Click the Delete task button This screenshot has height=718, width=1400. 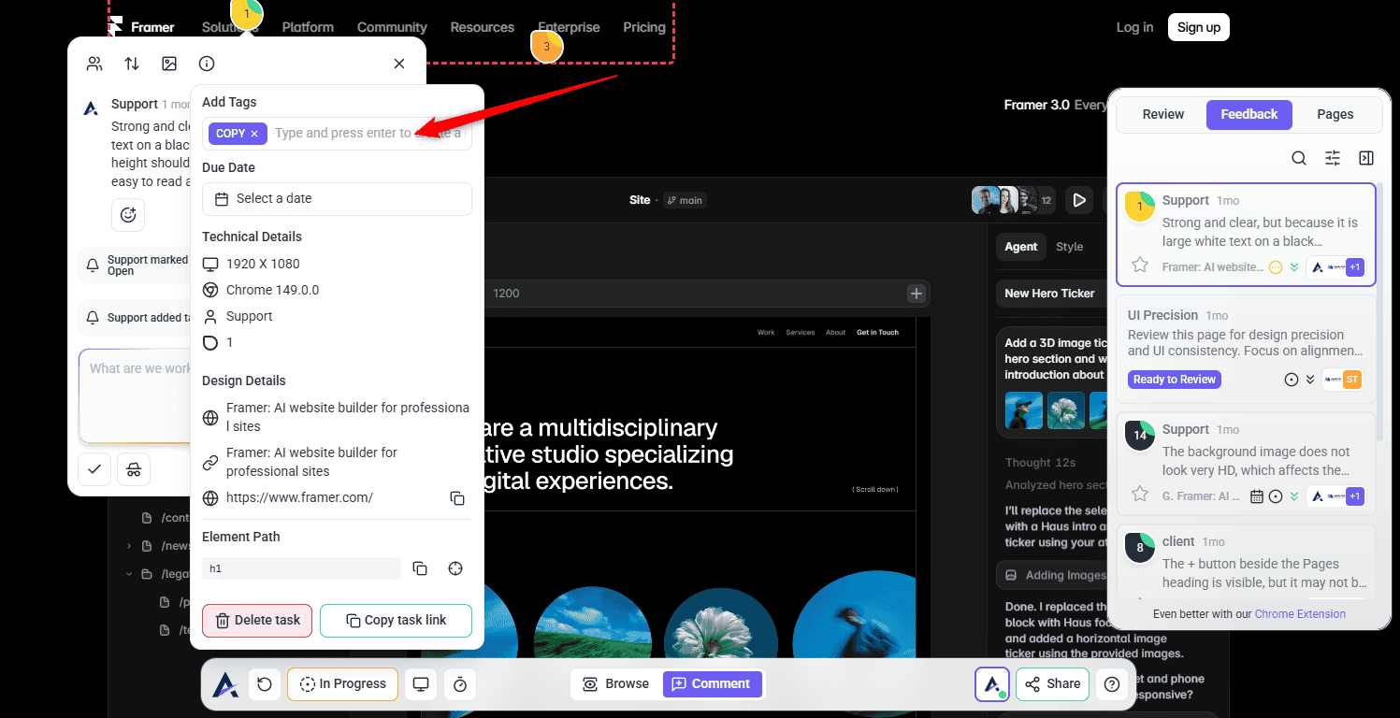pyautogui.click(x=257, y=621)
